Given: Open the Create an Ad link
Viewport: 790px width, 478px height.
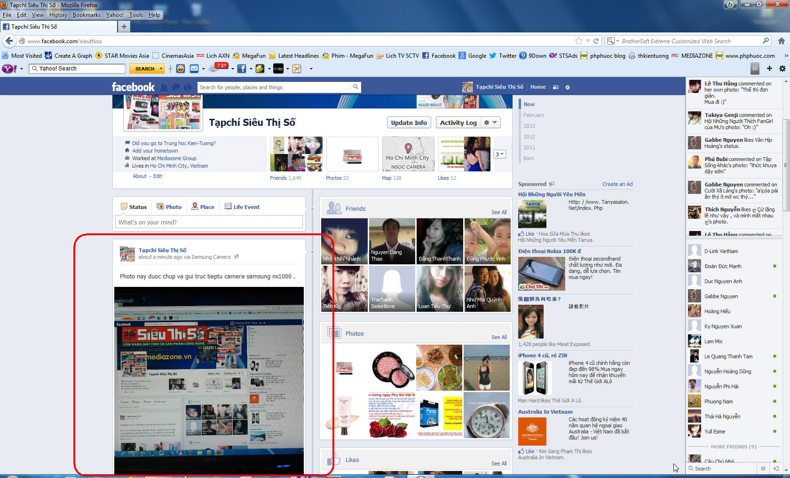Looking at the screenshot, I should (x=617, y=184).
